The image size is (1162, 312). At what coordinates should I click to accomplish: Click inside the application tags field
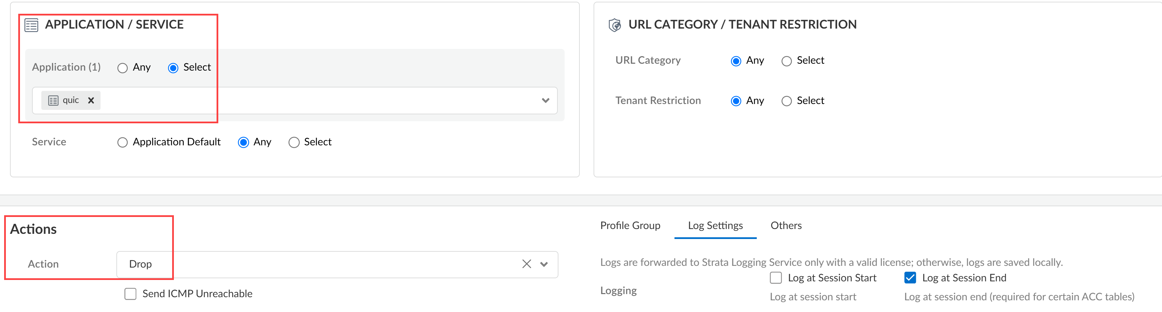(x=316, y=101)
